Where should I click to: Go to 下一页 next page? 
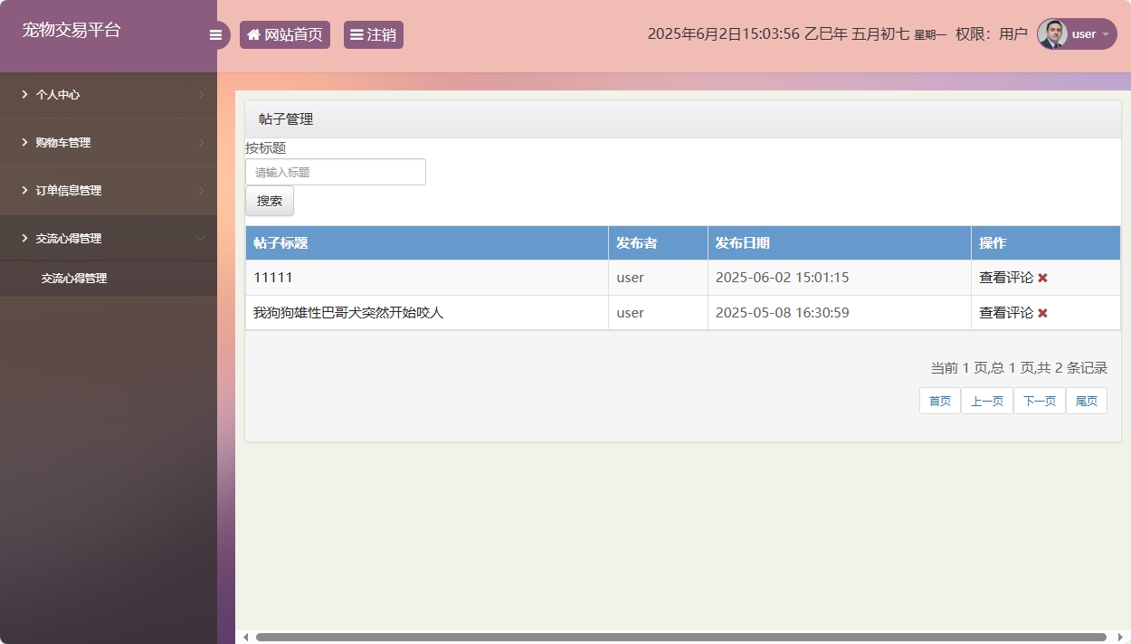click(x=1039, y=401)
